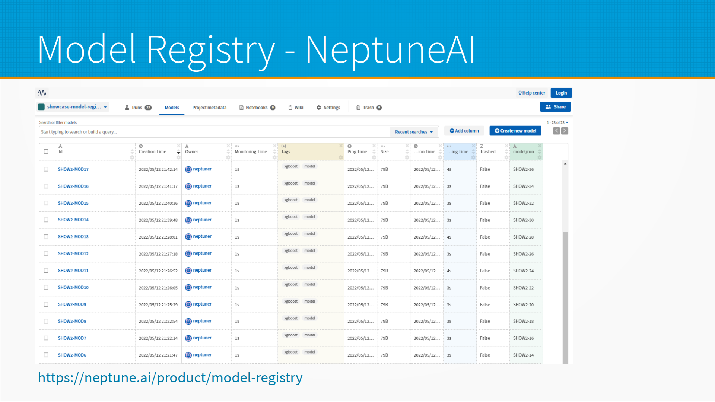This screenshot has height=402, width=715.
Task: Open Creation Time column settings gear
Action: pos(178,157)
